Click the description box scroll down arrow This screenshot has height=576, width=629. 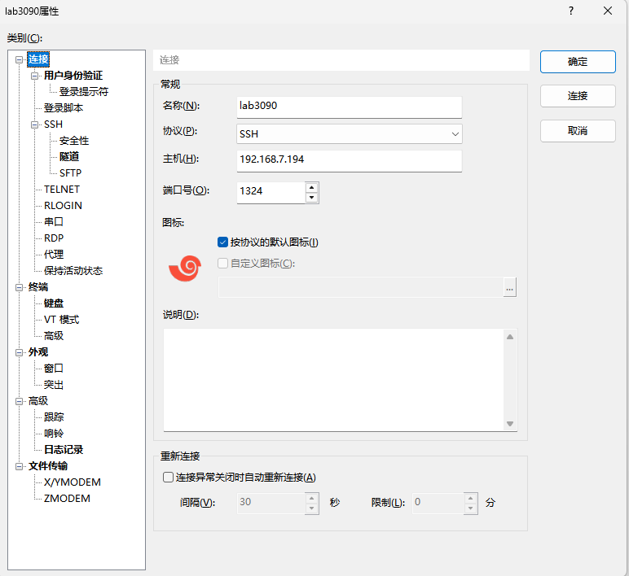[510, 424]
